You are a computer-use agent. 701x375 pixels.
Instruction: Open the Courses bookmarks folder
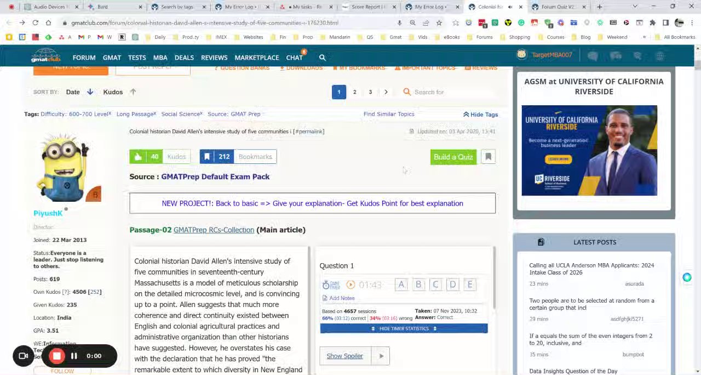[x=550, y=37]
